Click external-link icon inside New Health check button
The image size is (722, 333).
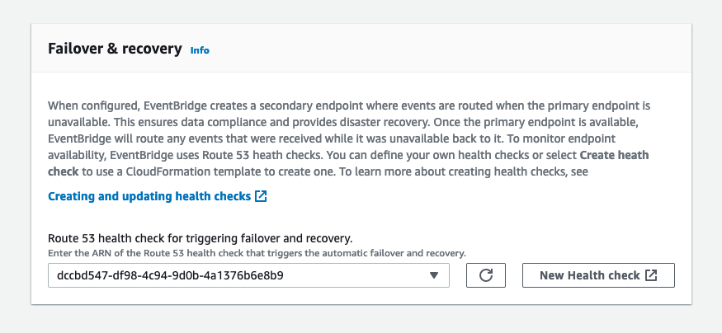(x=651, y=275)
